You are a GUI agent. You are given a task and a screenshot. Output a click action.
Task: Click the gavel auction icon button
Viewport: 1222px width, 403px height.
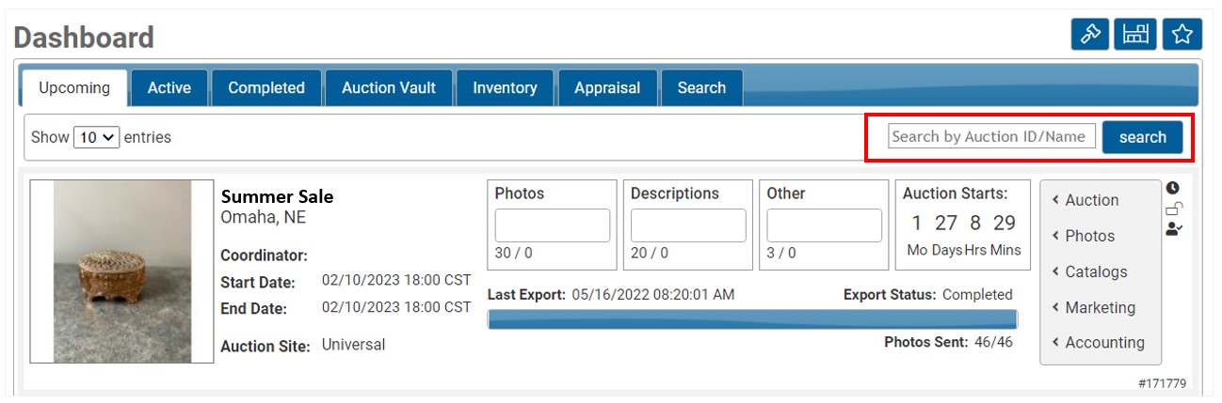coord(1090,35)
